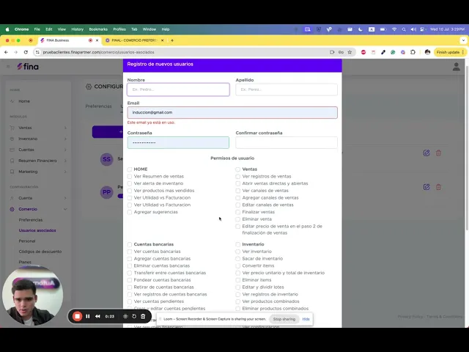
Task: Open the Preferencias tab
Action: 98,106
